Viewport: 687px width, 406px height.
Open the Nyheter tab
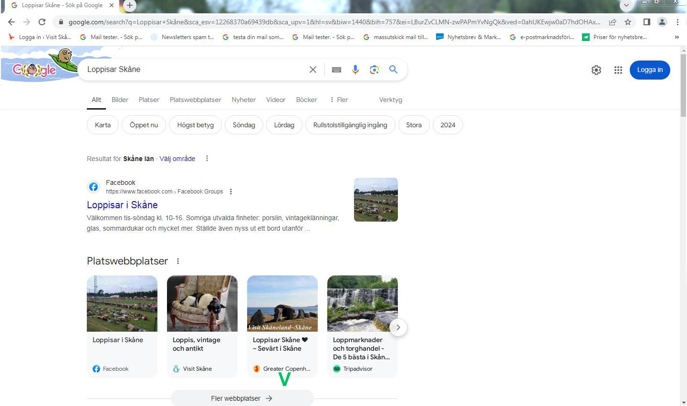(244, 100)
